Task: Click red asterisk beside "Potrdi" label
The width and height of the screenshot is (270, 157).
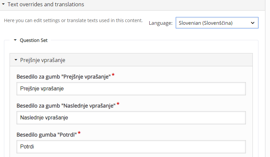Action: coord(79,133)
